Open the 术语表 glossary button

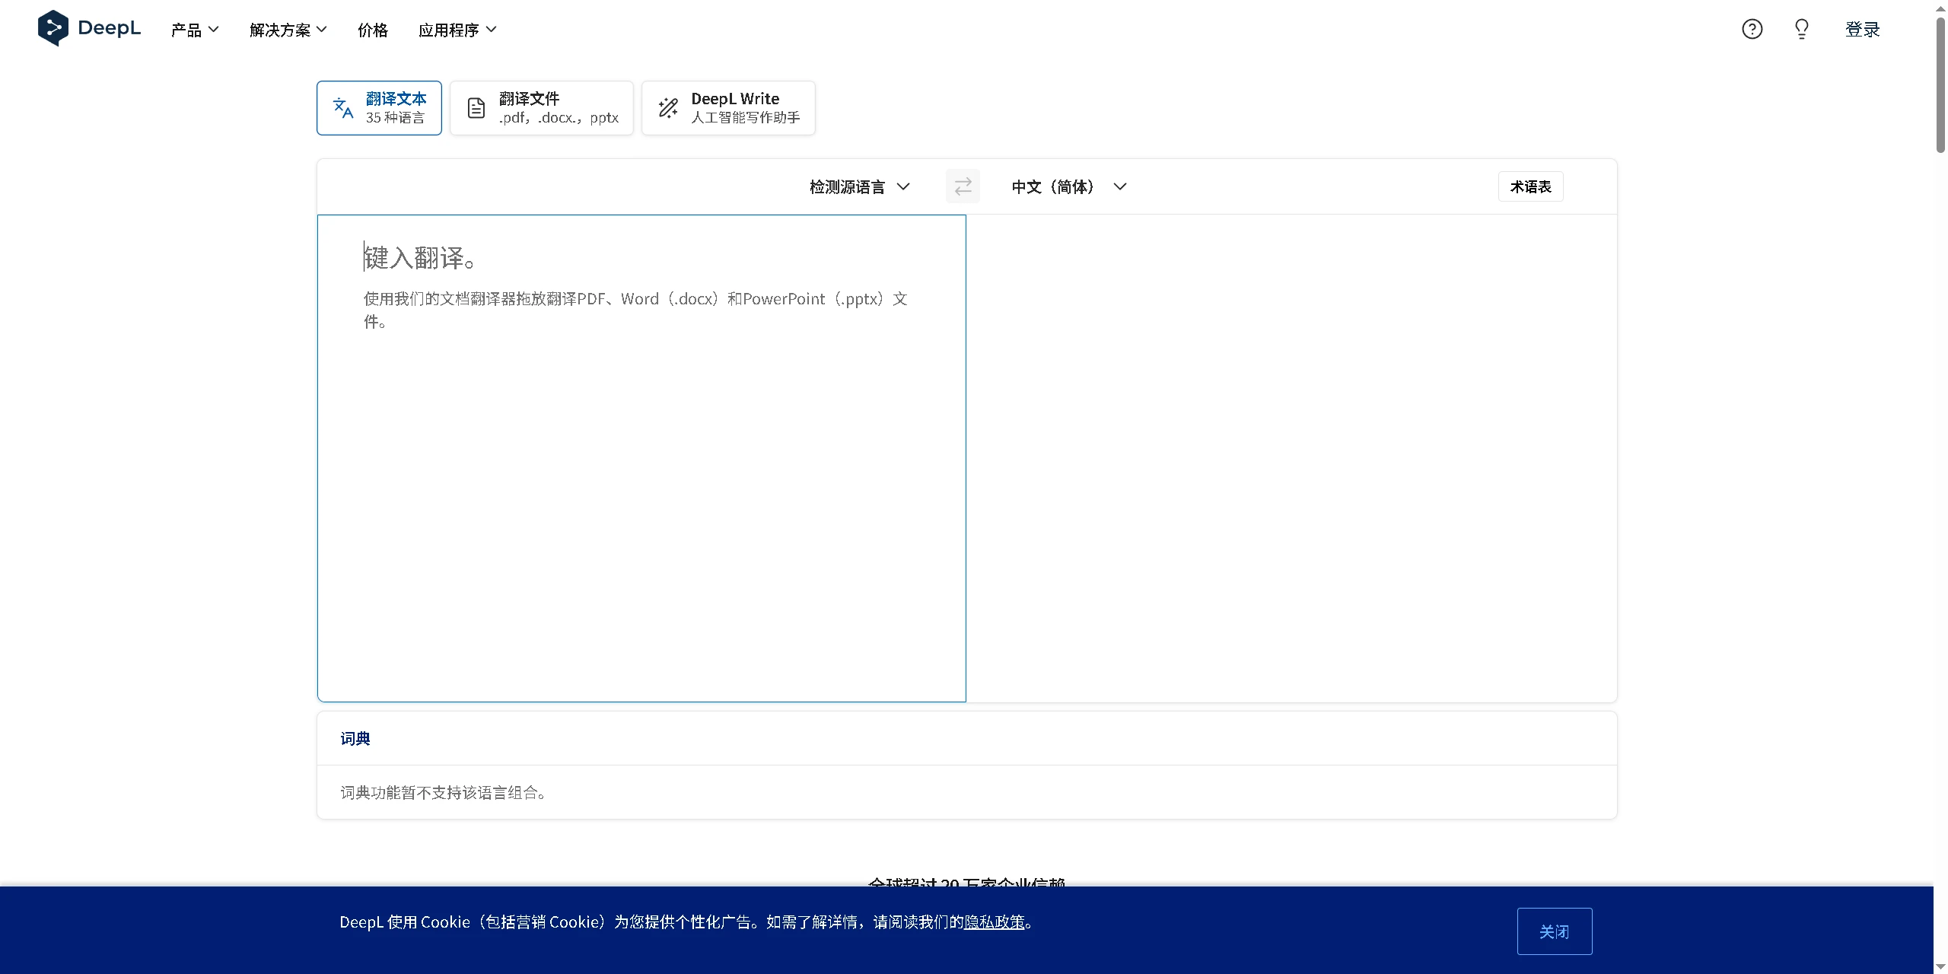coord(1530,186)
